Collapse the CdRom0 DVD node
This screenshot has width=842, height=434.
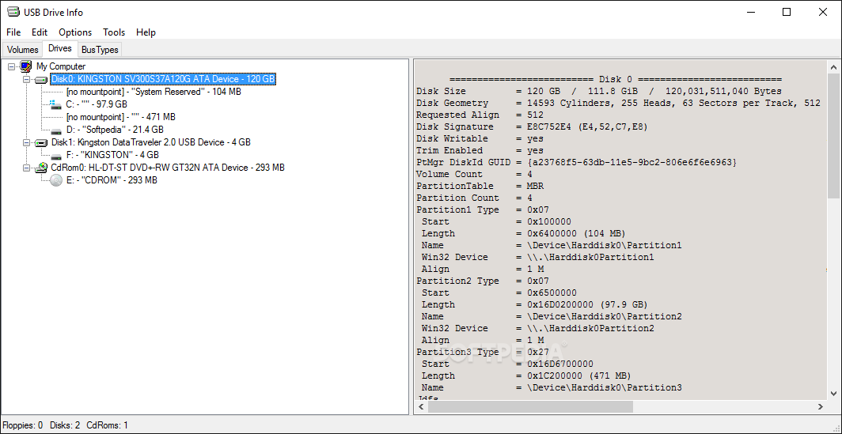tap(26, 168)
